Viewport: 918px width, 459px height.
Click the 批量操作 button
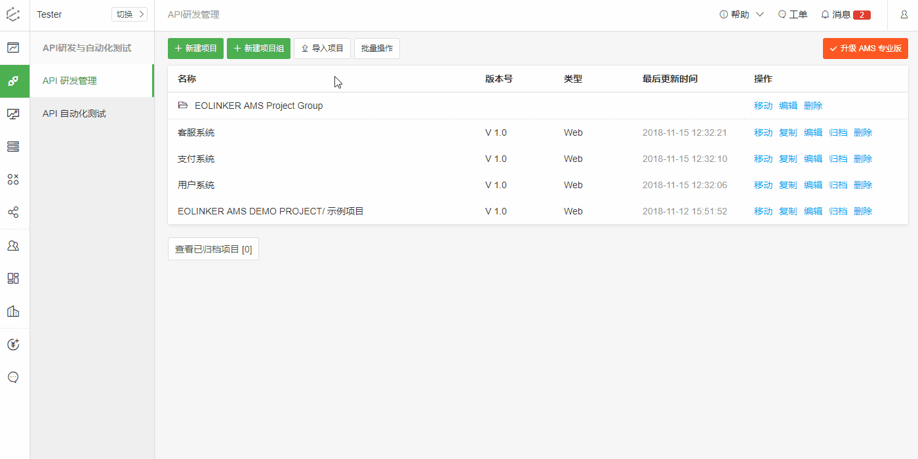click(x=377, y=49)
